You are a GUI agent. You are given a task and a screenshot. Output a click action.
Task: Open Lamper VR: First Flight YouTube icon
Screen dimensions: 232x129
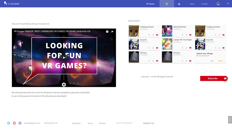(x=190, y=48)
